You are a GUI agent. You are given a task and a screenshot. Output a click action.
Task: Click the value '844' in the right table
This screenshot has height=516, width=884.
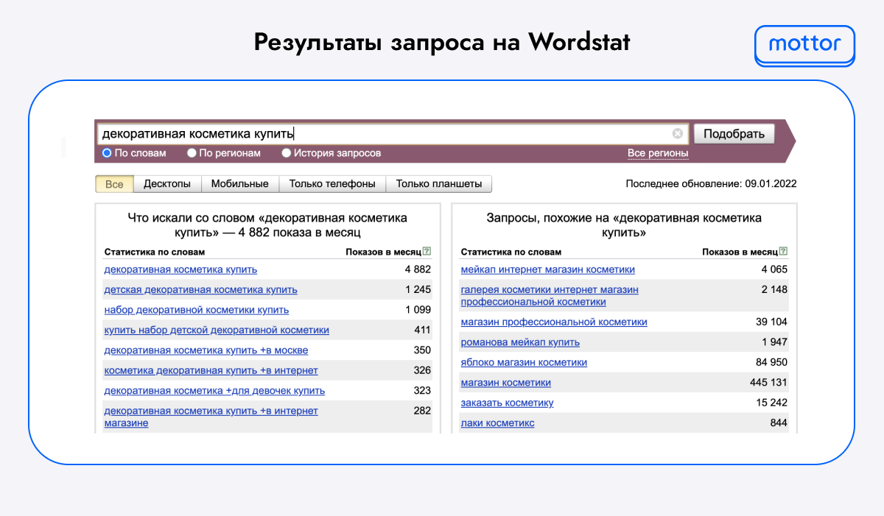(779, 423)
